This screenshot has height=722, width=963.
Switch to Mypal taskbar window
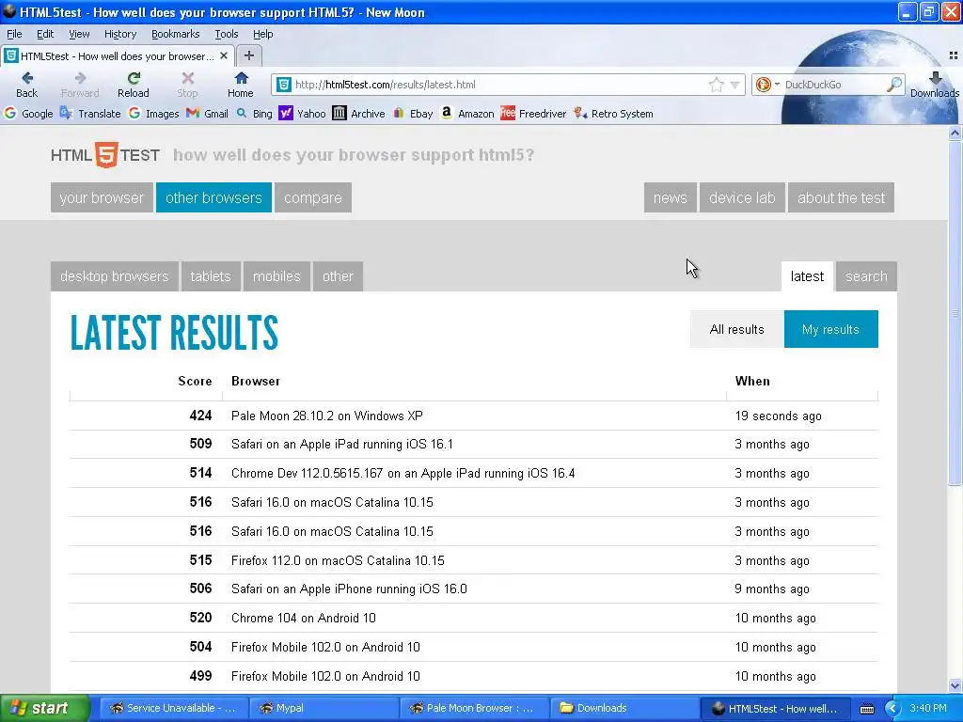click(x=324, y=708)
